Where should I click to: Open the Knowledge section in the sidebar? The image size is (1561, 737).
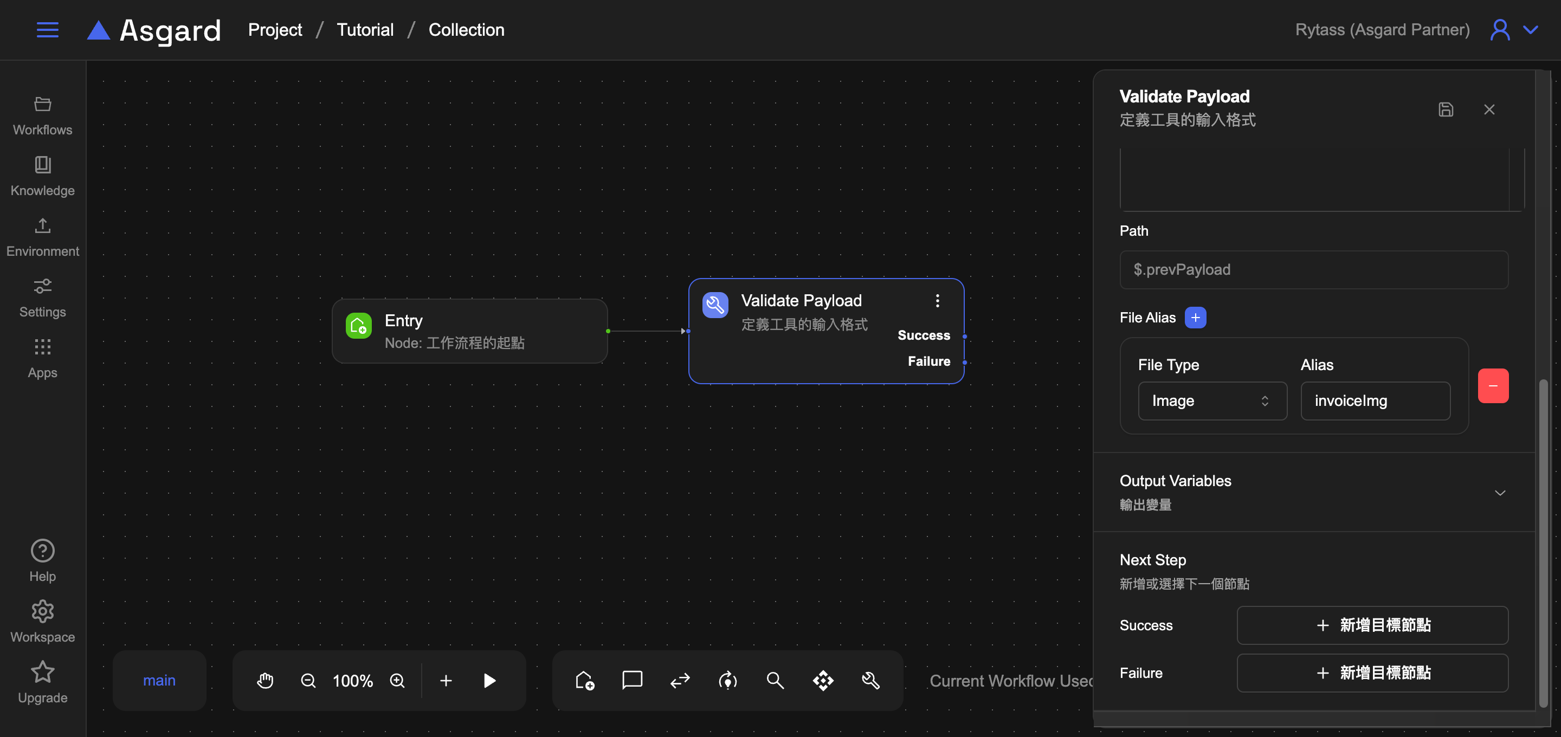42,176
